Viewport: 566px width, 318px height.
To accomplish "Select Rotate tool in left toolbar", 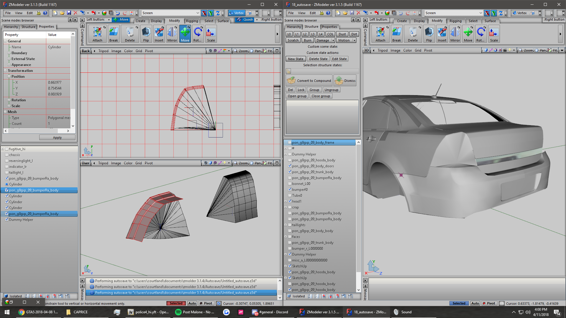I will 198,34.
